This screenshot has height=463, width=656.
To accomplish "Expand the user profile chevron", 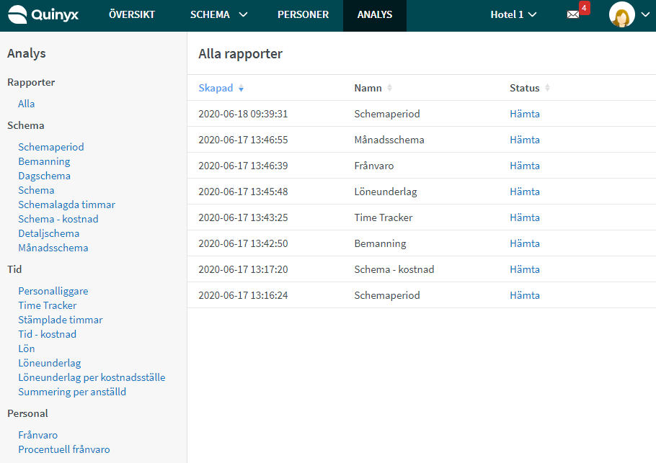I will click(645, 14).
